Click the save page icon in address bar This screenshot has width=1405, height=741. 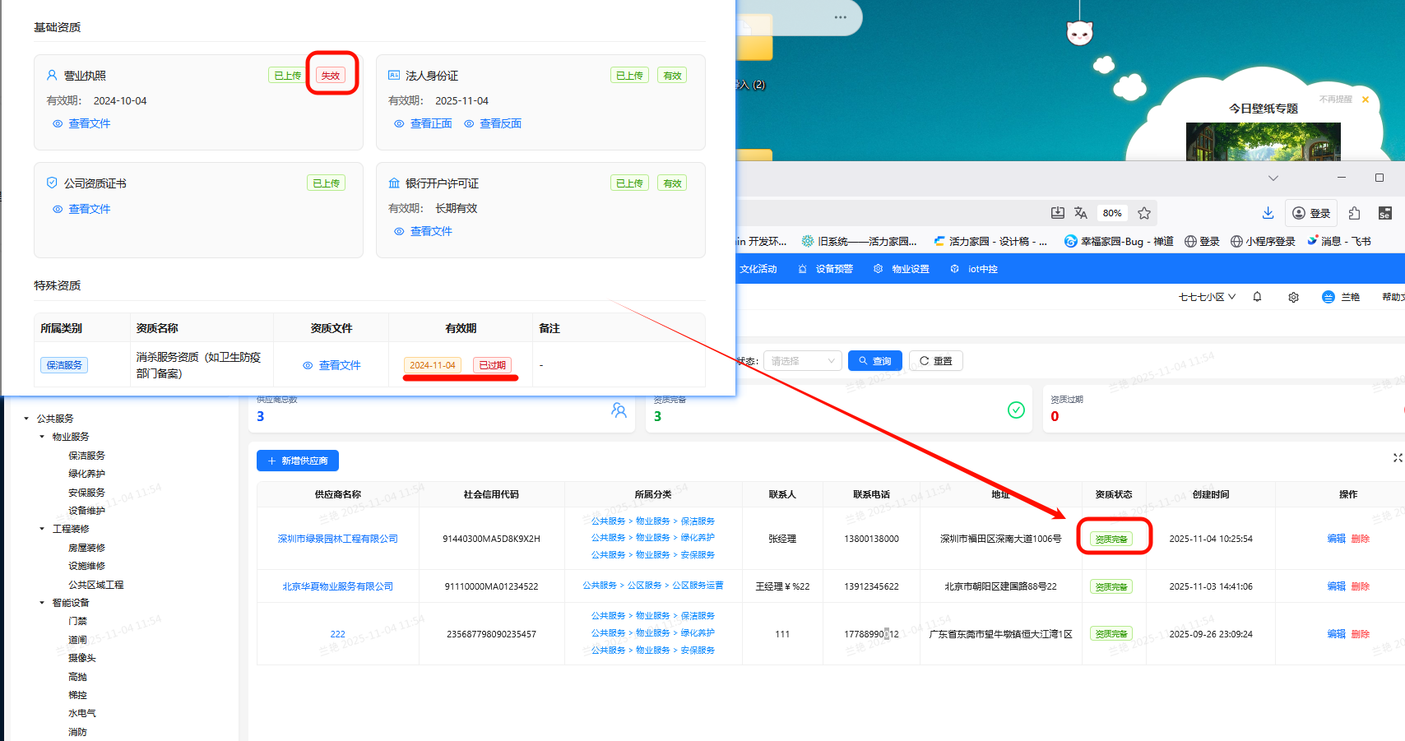click(x=1057, y=213)
